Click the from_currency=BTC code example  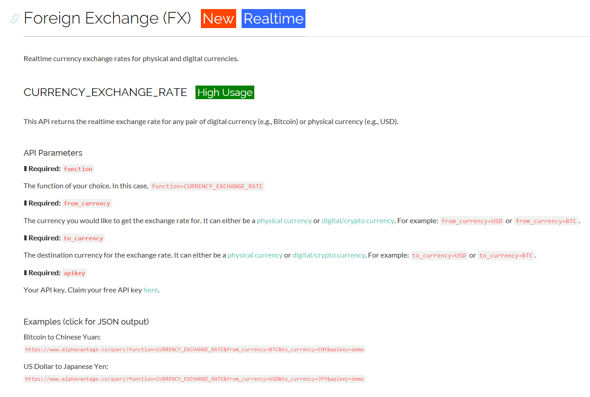coord(546,221)
